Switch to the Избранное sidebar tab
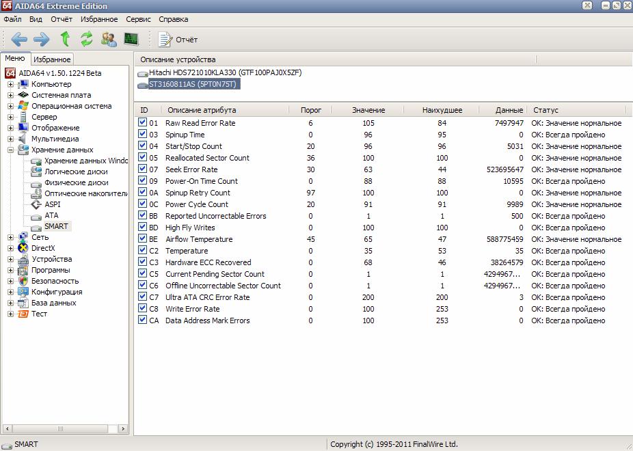 [x=52, y=59]
